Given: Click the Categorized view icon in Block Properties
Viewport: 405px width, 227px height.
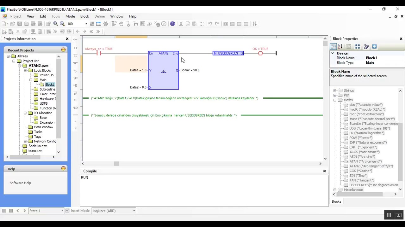Looking at the screenshot, I should tap(333, 47).
